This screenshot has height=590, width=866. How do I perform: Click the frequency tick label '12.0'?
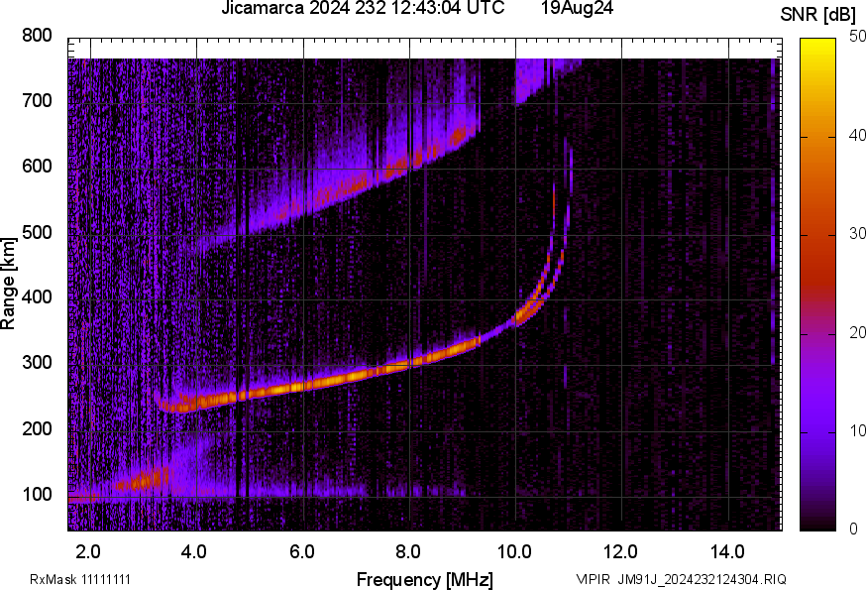tap(621, 551)
